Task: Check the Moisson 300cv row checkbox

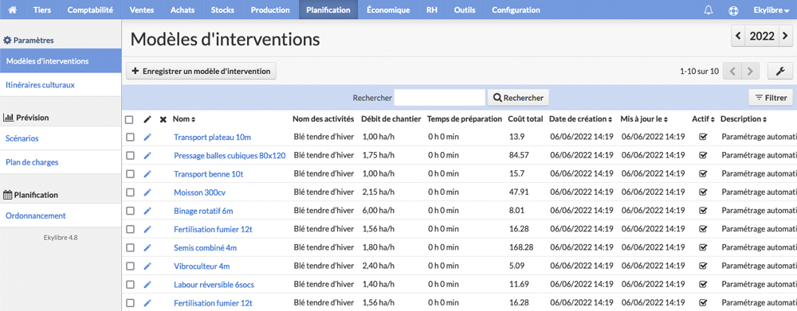Action: pos(130,192)
